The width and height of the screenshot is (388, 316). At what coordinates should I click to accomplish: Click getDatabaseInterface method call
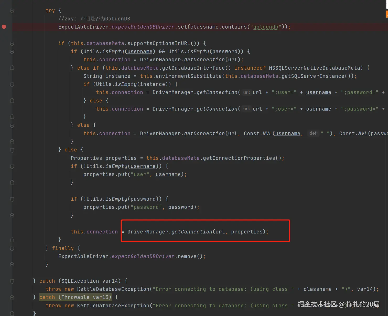coord(193,68)
